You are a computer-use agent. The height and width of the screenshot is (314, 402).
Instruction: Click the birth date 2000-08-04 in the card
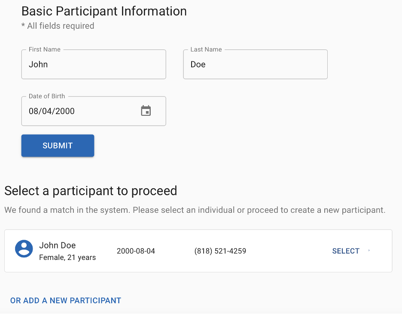point(136,251)
